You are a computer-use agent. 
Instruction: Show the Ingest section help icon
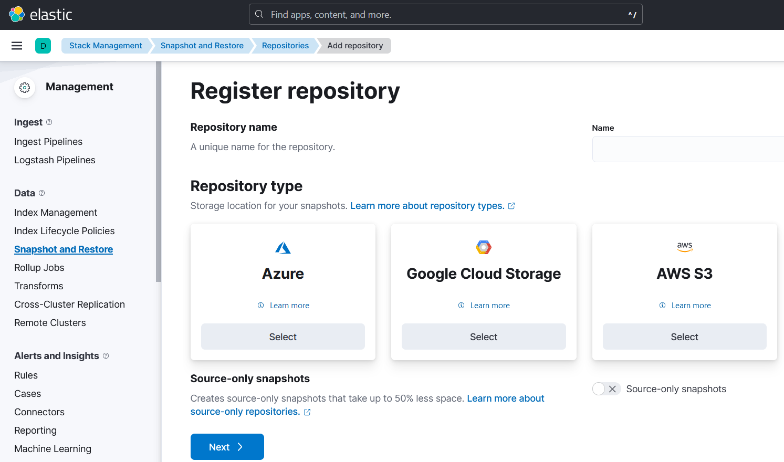click(x=49, y=122)
